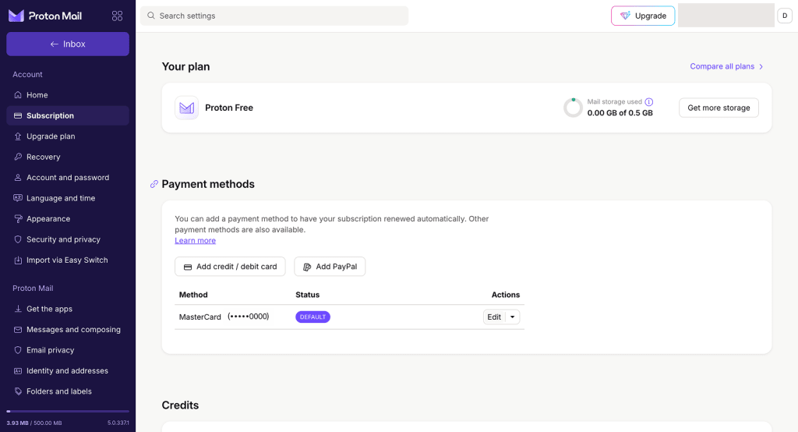The width and height of the screenshot is (798, 432).
Task: Click the search magnifier icon
Action: click(151, 16)
